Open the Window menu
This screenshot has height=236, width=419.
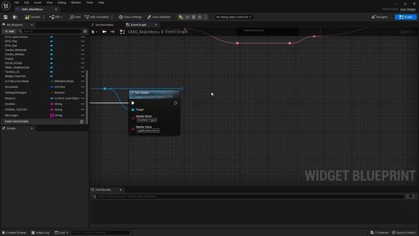coord(76,3)
